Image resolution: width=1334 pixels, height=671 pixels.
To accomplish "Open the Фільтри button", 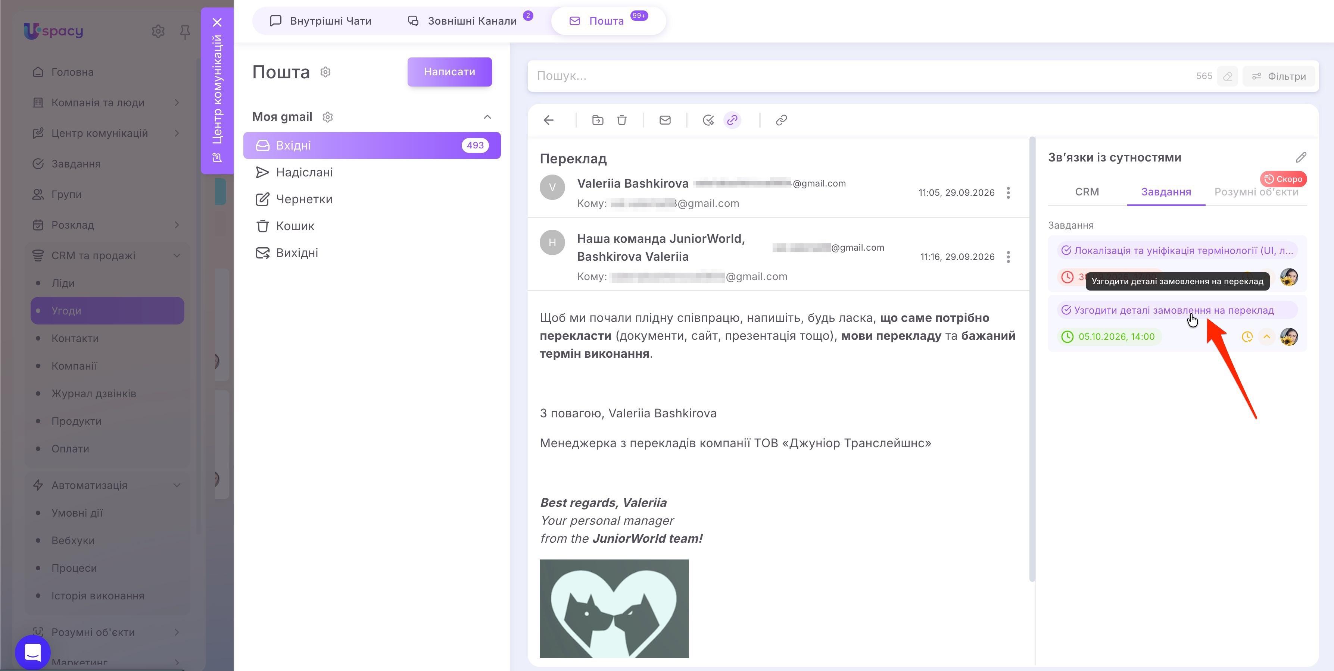I will click(x=1279, y=76).
